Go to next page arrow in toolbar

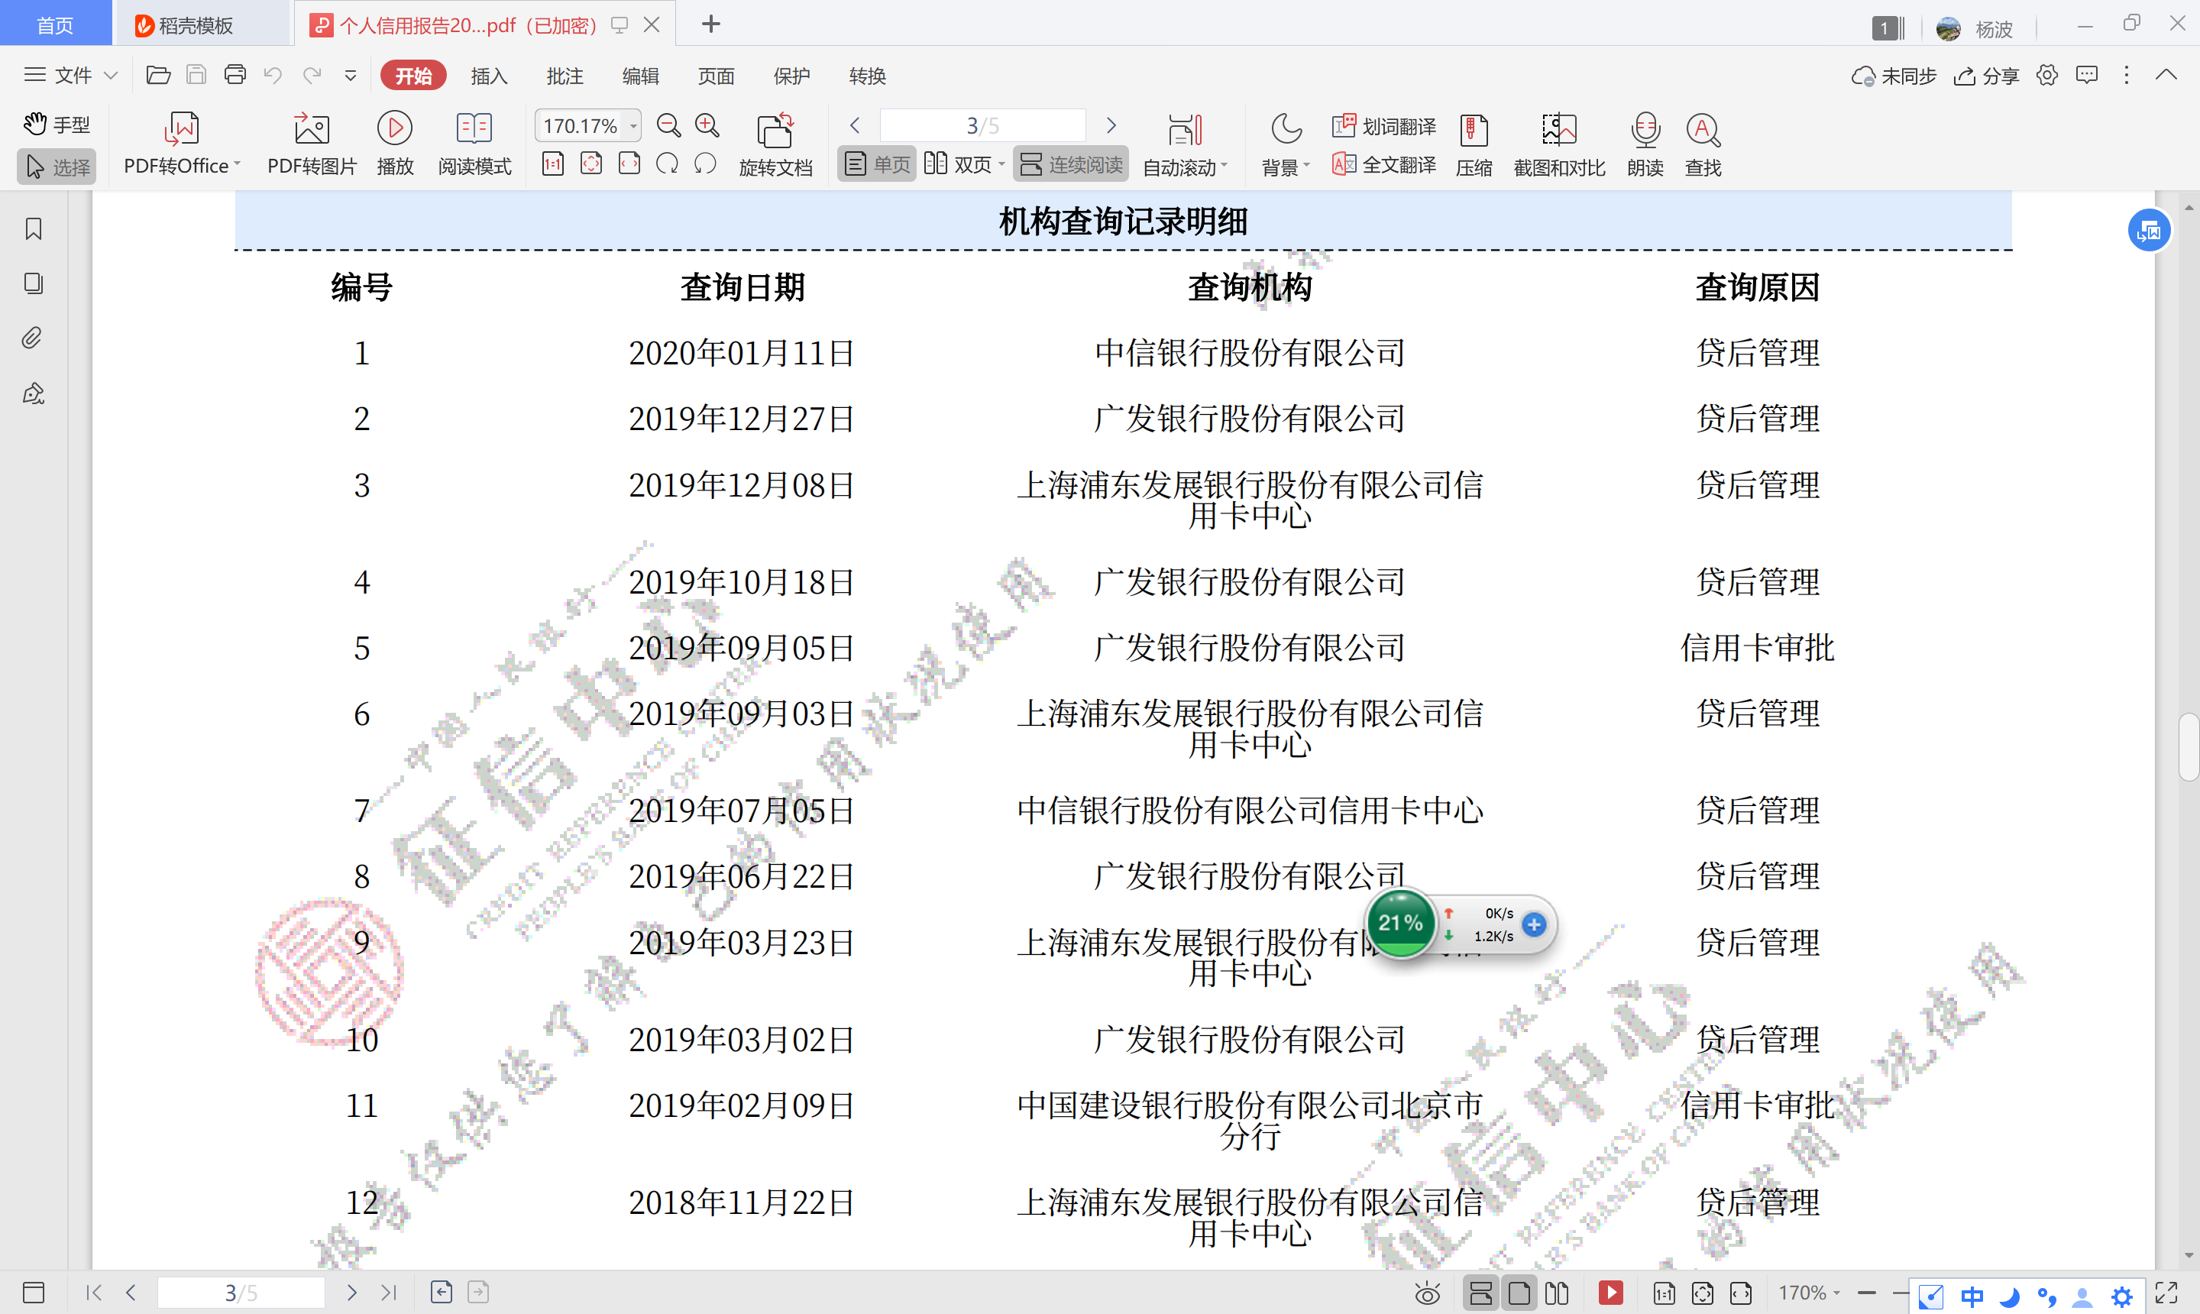click(1111, 126)
